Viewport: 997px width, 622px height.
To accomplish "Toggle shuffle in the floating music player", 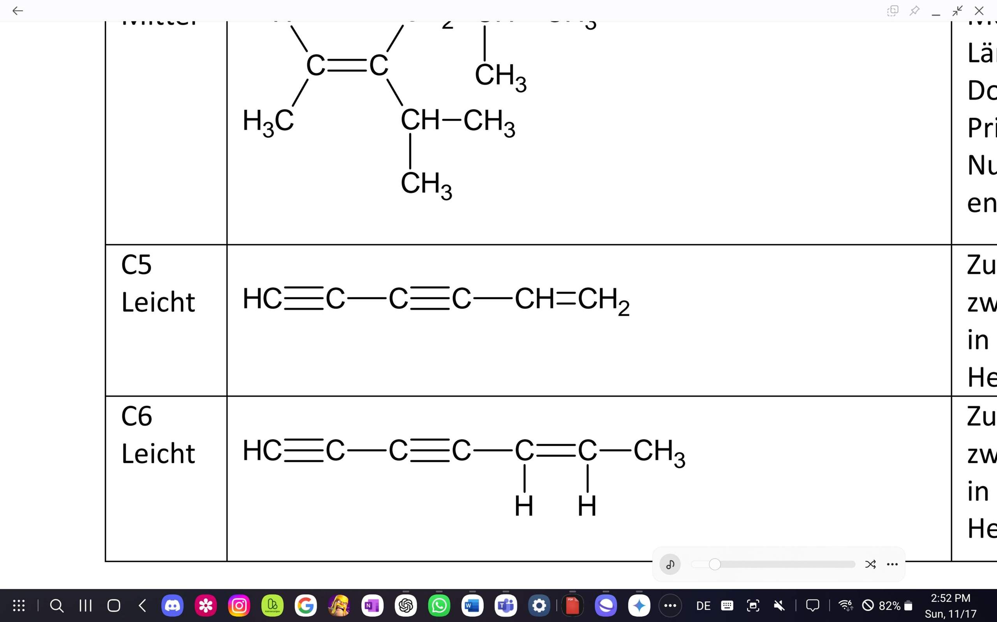I will [871, 564].
